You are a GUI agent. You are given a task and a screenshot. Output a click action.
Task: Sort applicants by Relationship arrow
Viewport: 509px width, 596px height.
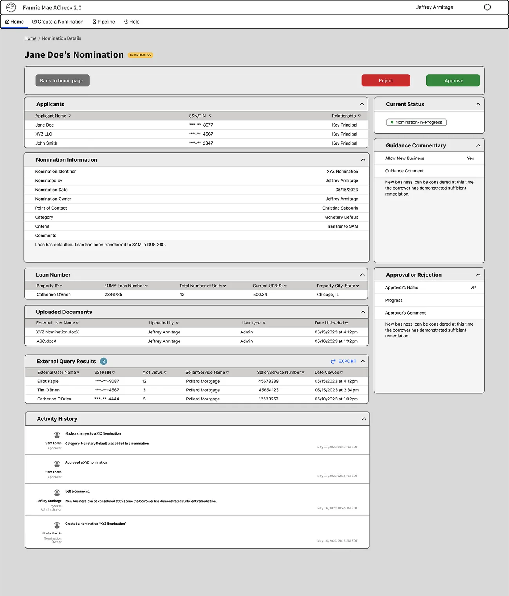click(359, 116)
